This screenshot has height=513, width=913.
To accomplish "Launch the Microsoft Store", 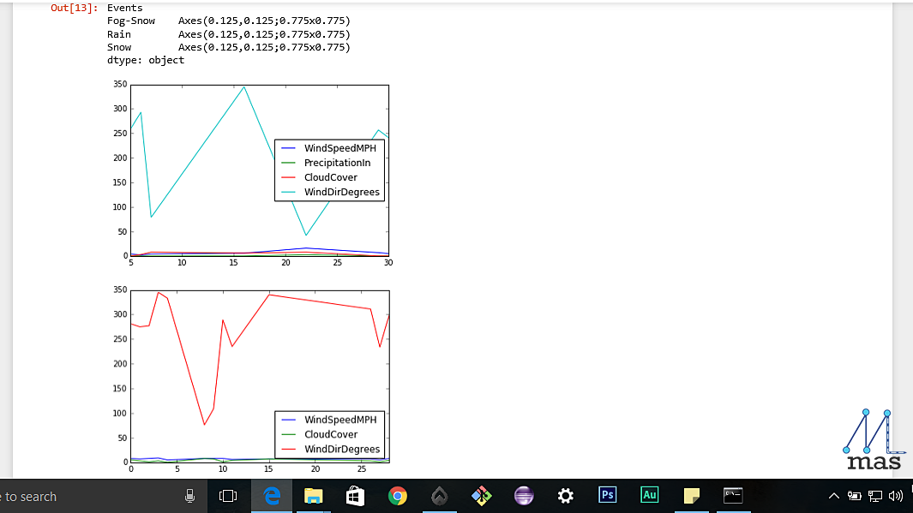I will (355, 496).
